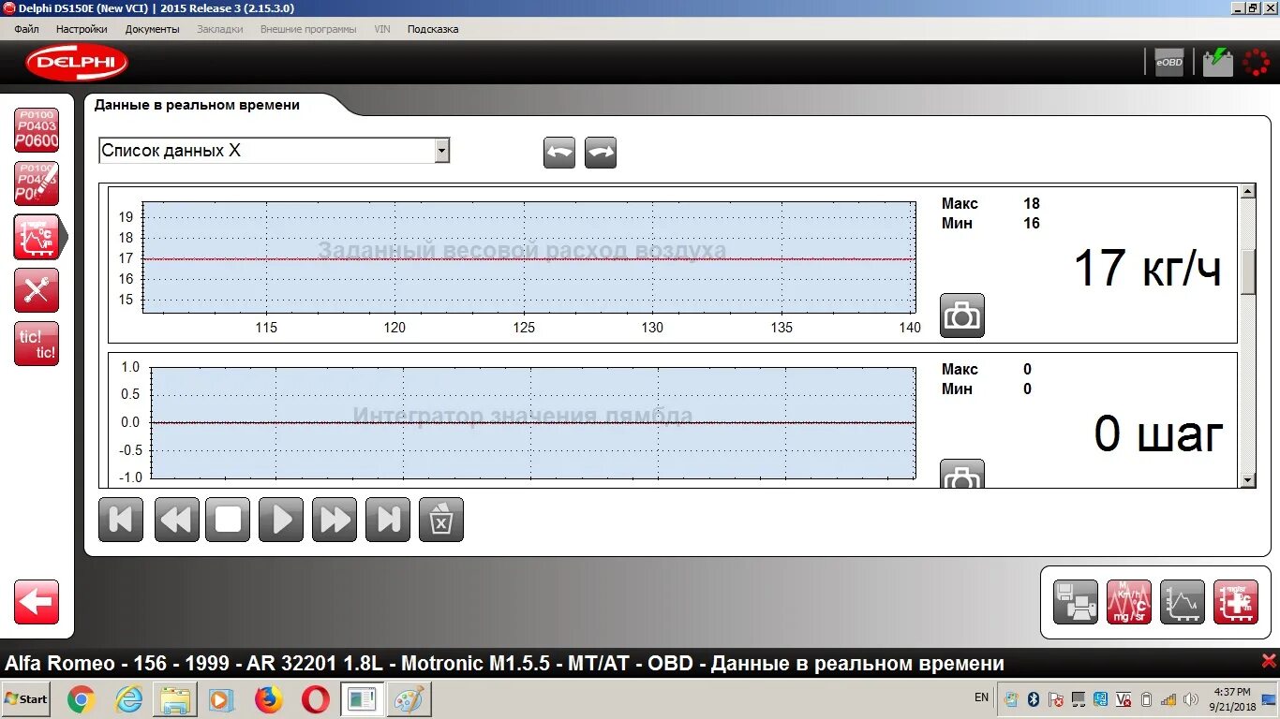Open Windows Explorer folder from the taskbar

pyautogui.click(x=174, y=699)
